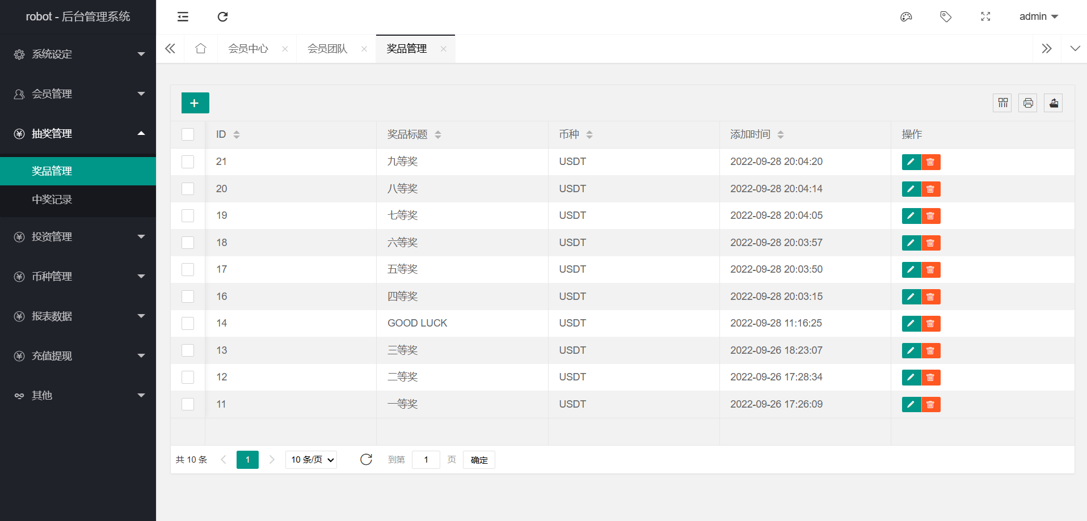Collapse the sidebar with menu toggle icon

pyautogui.click(x=183, y=17)
